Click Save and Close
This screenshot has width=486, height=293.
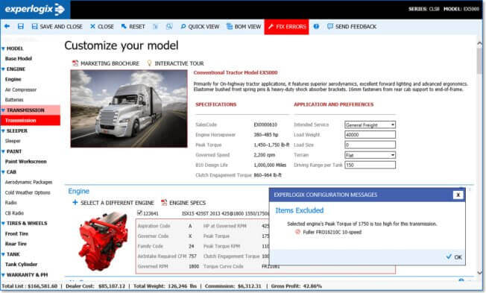tap(57, 27)
